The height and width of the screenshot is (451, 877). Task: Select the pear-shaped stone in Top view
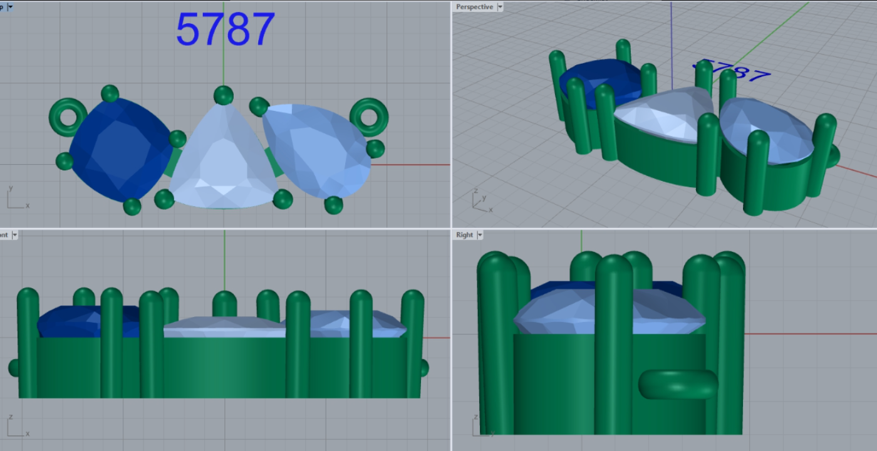pos(316,150)
